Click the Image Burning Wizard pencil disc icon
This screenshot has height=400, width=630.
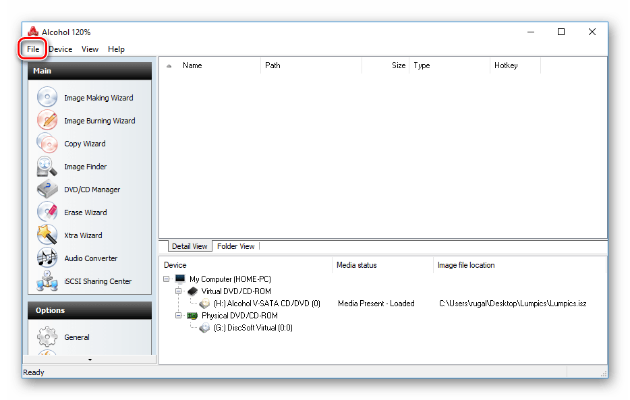(47, 119)
